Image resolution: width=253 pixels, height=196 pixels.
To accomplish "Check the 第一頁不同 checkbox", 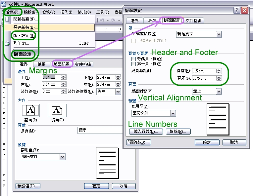I will (133, 64).
